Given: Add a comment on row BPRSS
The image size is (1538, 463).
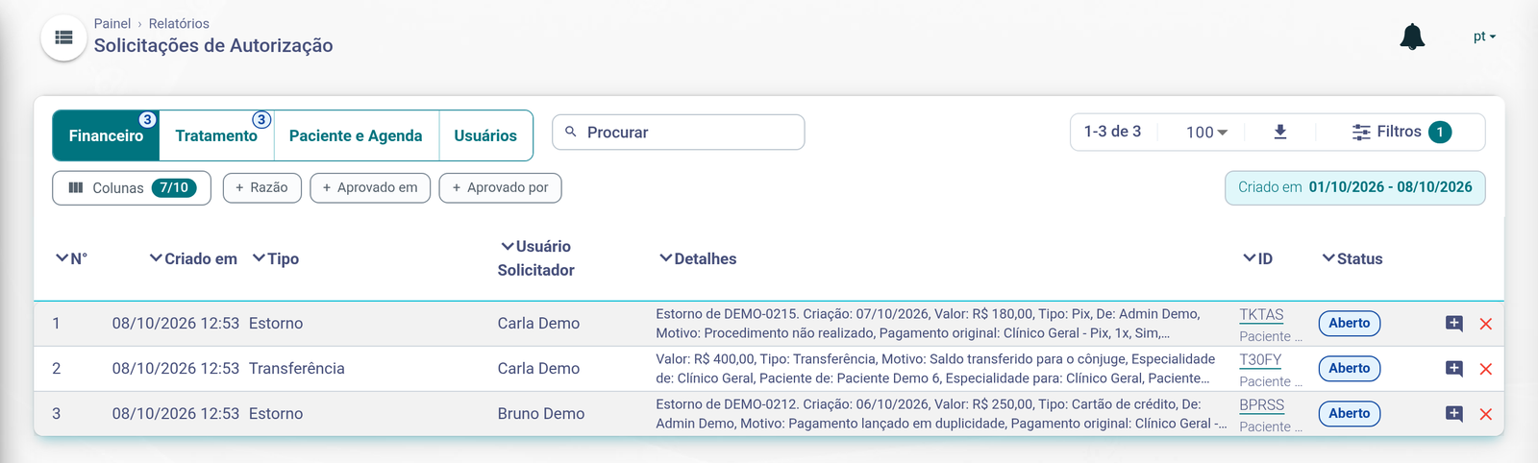Looking at the screenshot, I should (x=1454, y=414).
